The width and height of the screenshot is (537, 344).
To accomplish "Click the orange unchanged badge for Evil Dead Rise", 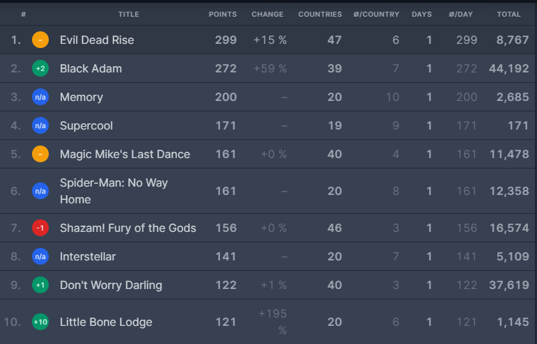I will point(40,40).
